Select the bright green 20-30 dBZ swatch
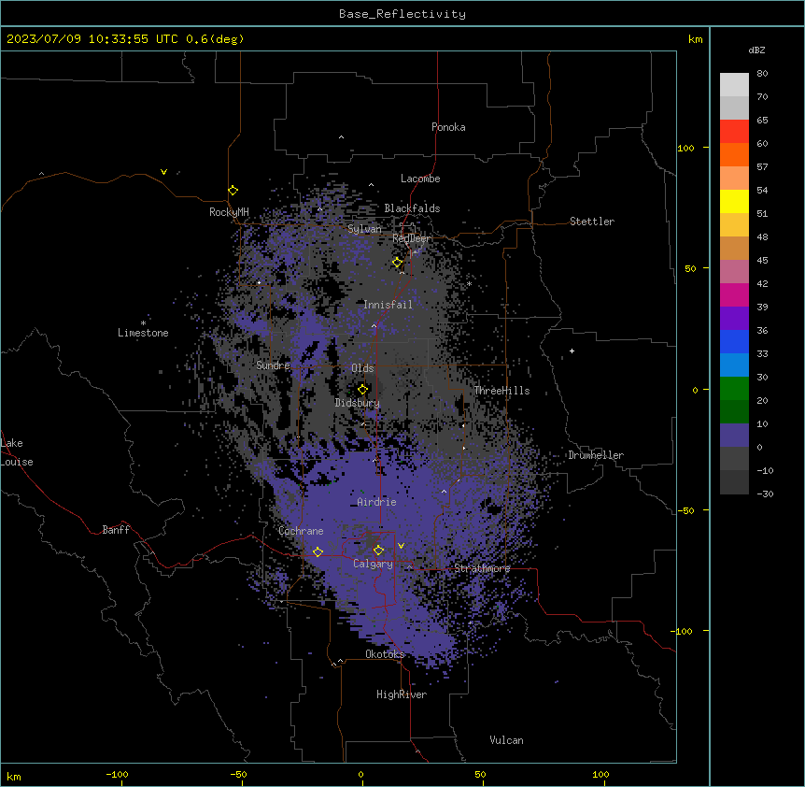The image size is (805, 787). (734, 389)
